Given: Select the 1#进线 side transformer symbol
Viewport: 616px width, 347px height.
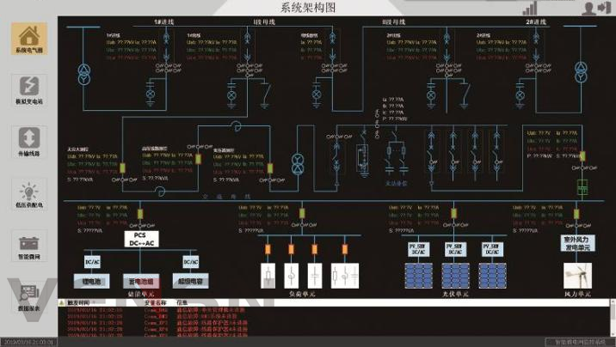Looking at the screenshot, I should 83,75.
